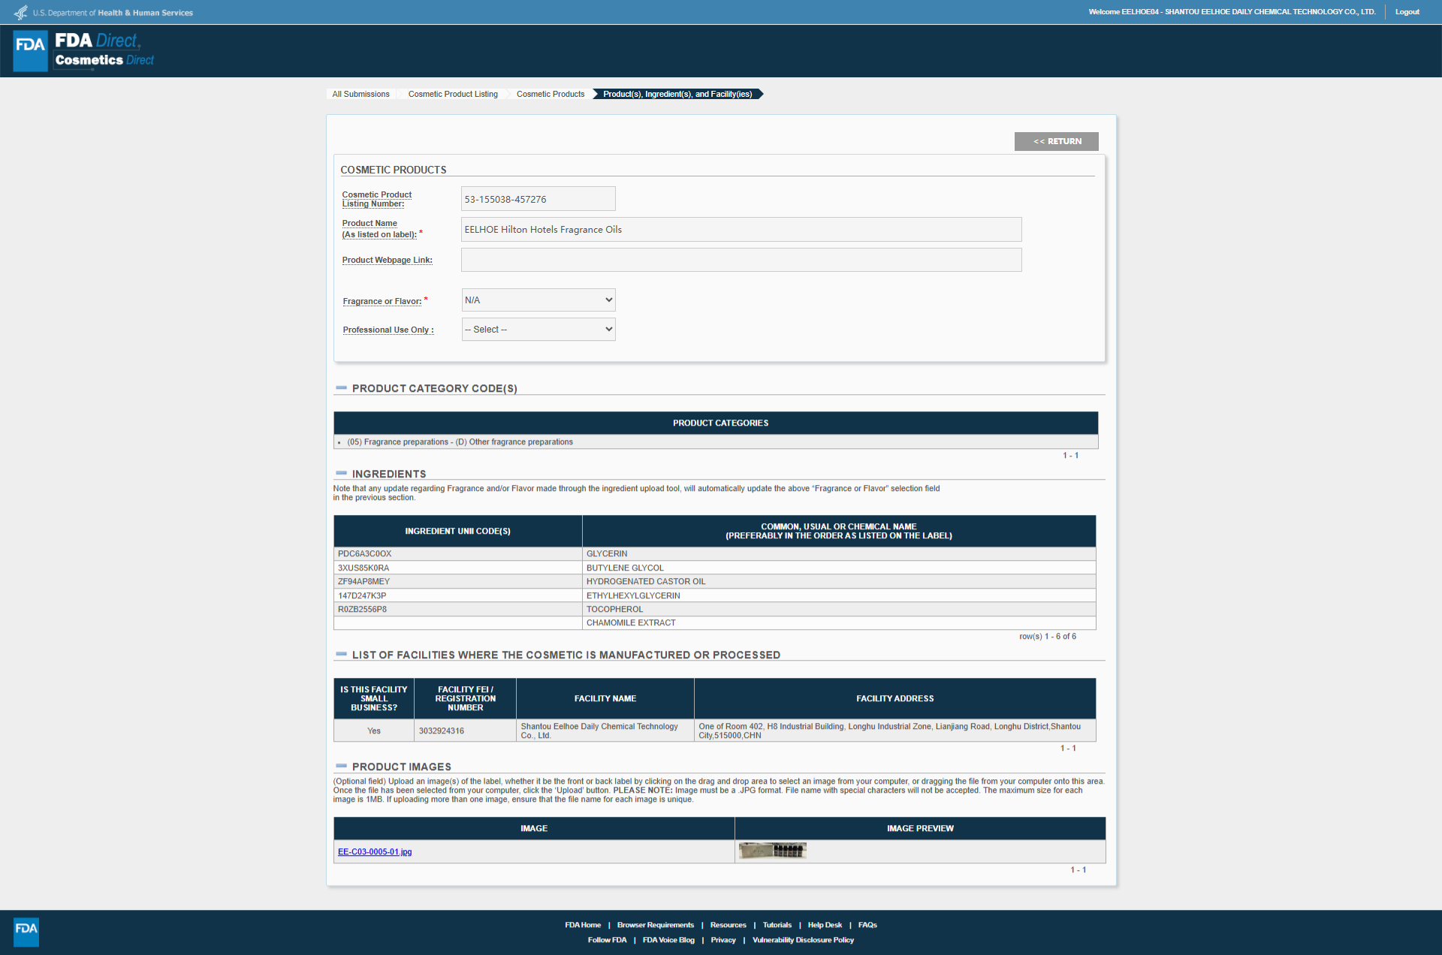
Task: Click the Cosmetic Product Listing Number field
Action: tap(538, 199)
